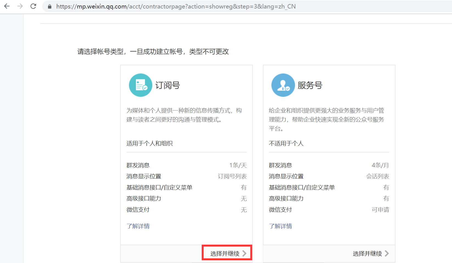Click 高级接口能力 label in 服务号 card
The width and height of the screenshot is (452, 263).
click(286, 199)
